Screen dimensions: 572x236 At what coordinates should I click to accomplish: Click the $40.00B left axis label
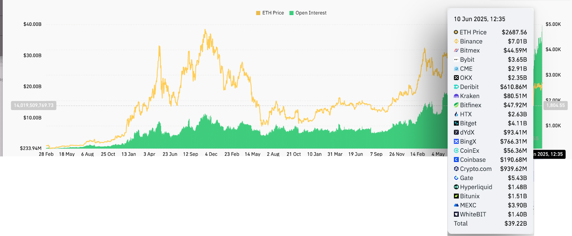[x=33, y=24]
